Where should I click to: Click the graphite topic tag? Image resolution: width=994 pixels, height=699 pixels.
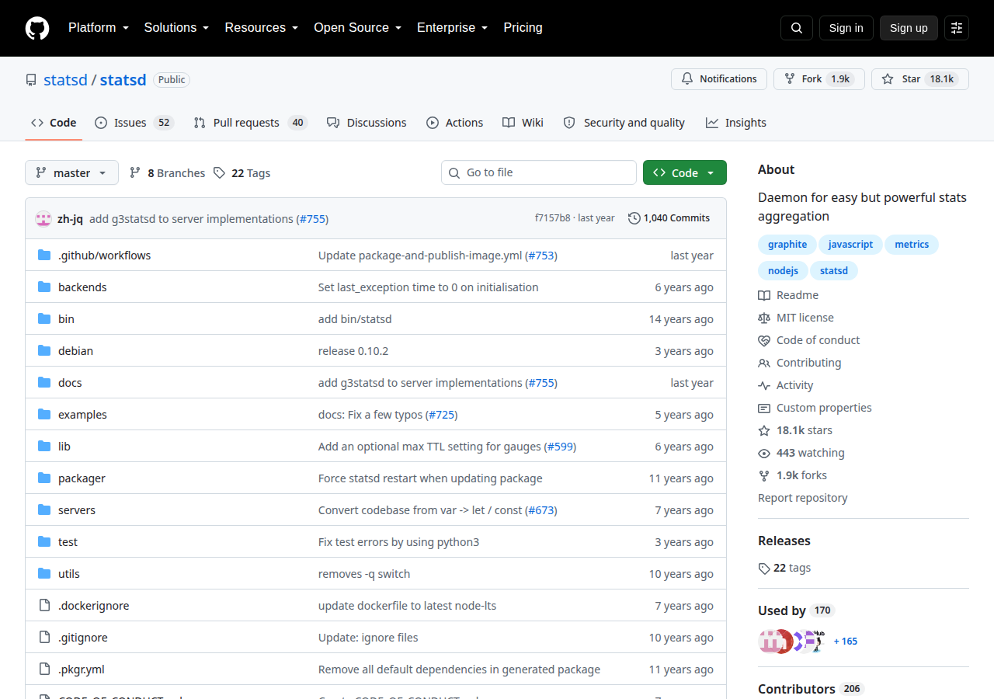coord(787,245)
